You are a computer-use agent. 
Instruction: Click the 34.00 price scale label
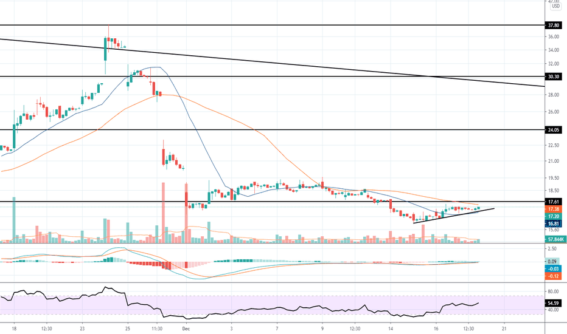pos(553,50)
